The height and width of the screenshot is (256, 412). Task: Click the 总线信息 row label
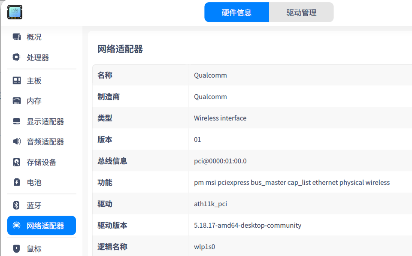pyautogui.click(x=112, y=161)
